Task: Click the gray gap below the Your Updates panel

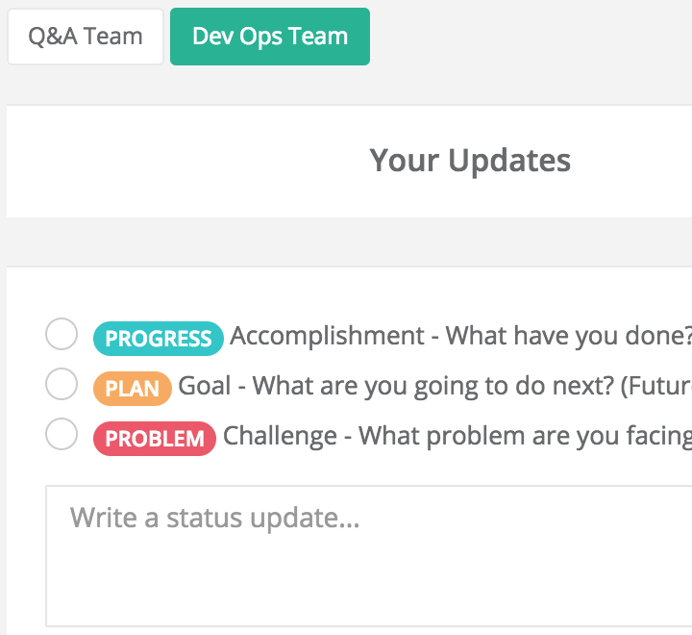Action: [x=346, y=241]
